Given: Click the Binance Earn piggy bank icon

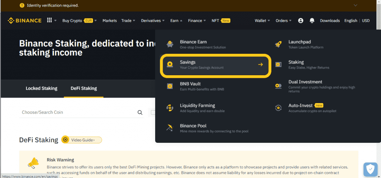Looking at the screenshot, I should pos(170,44).
